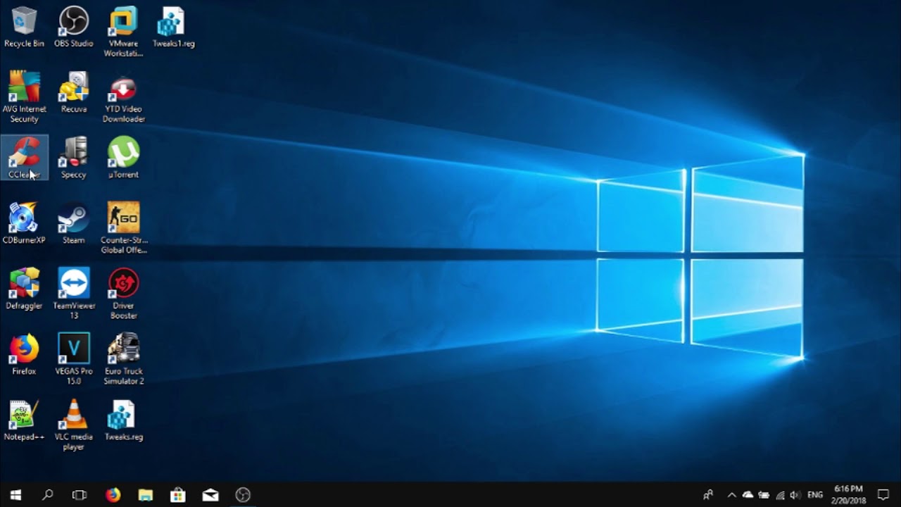Click the ENG language indicator
This screenshot has height=507, width=901.
click(x=815, y=495)
